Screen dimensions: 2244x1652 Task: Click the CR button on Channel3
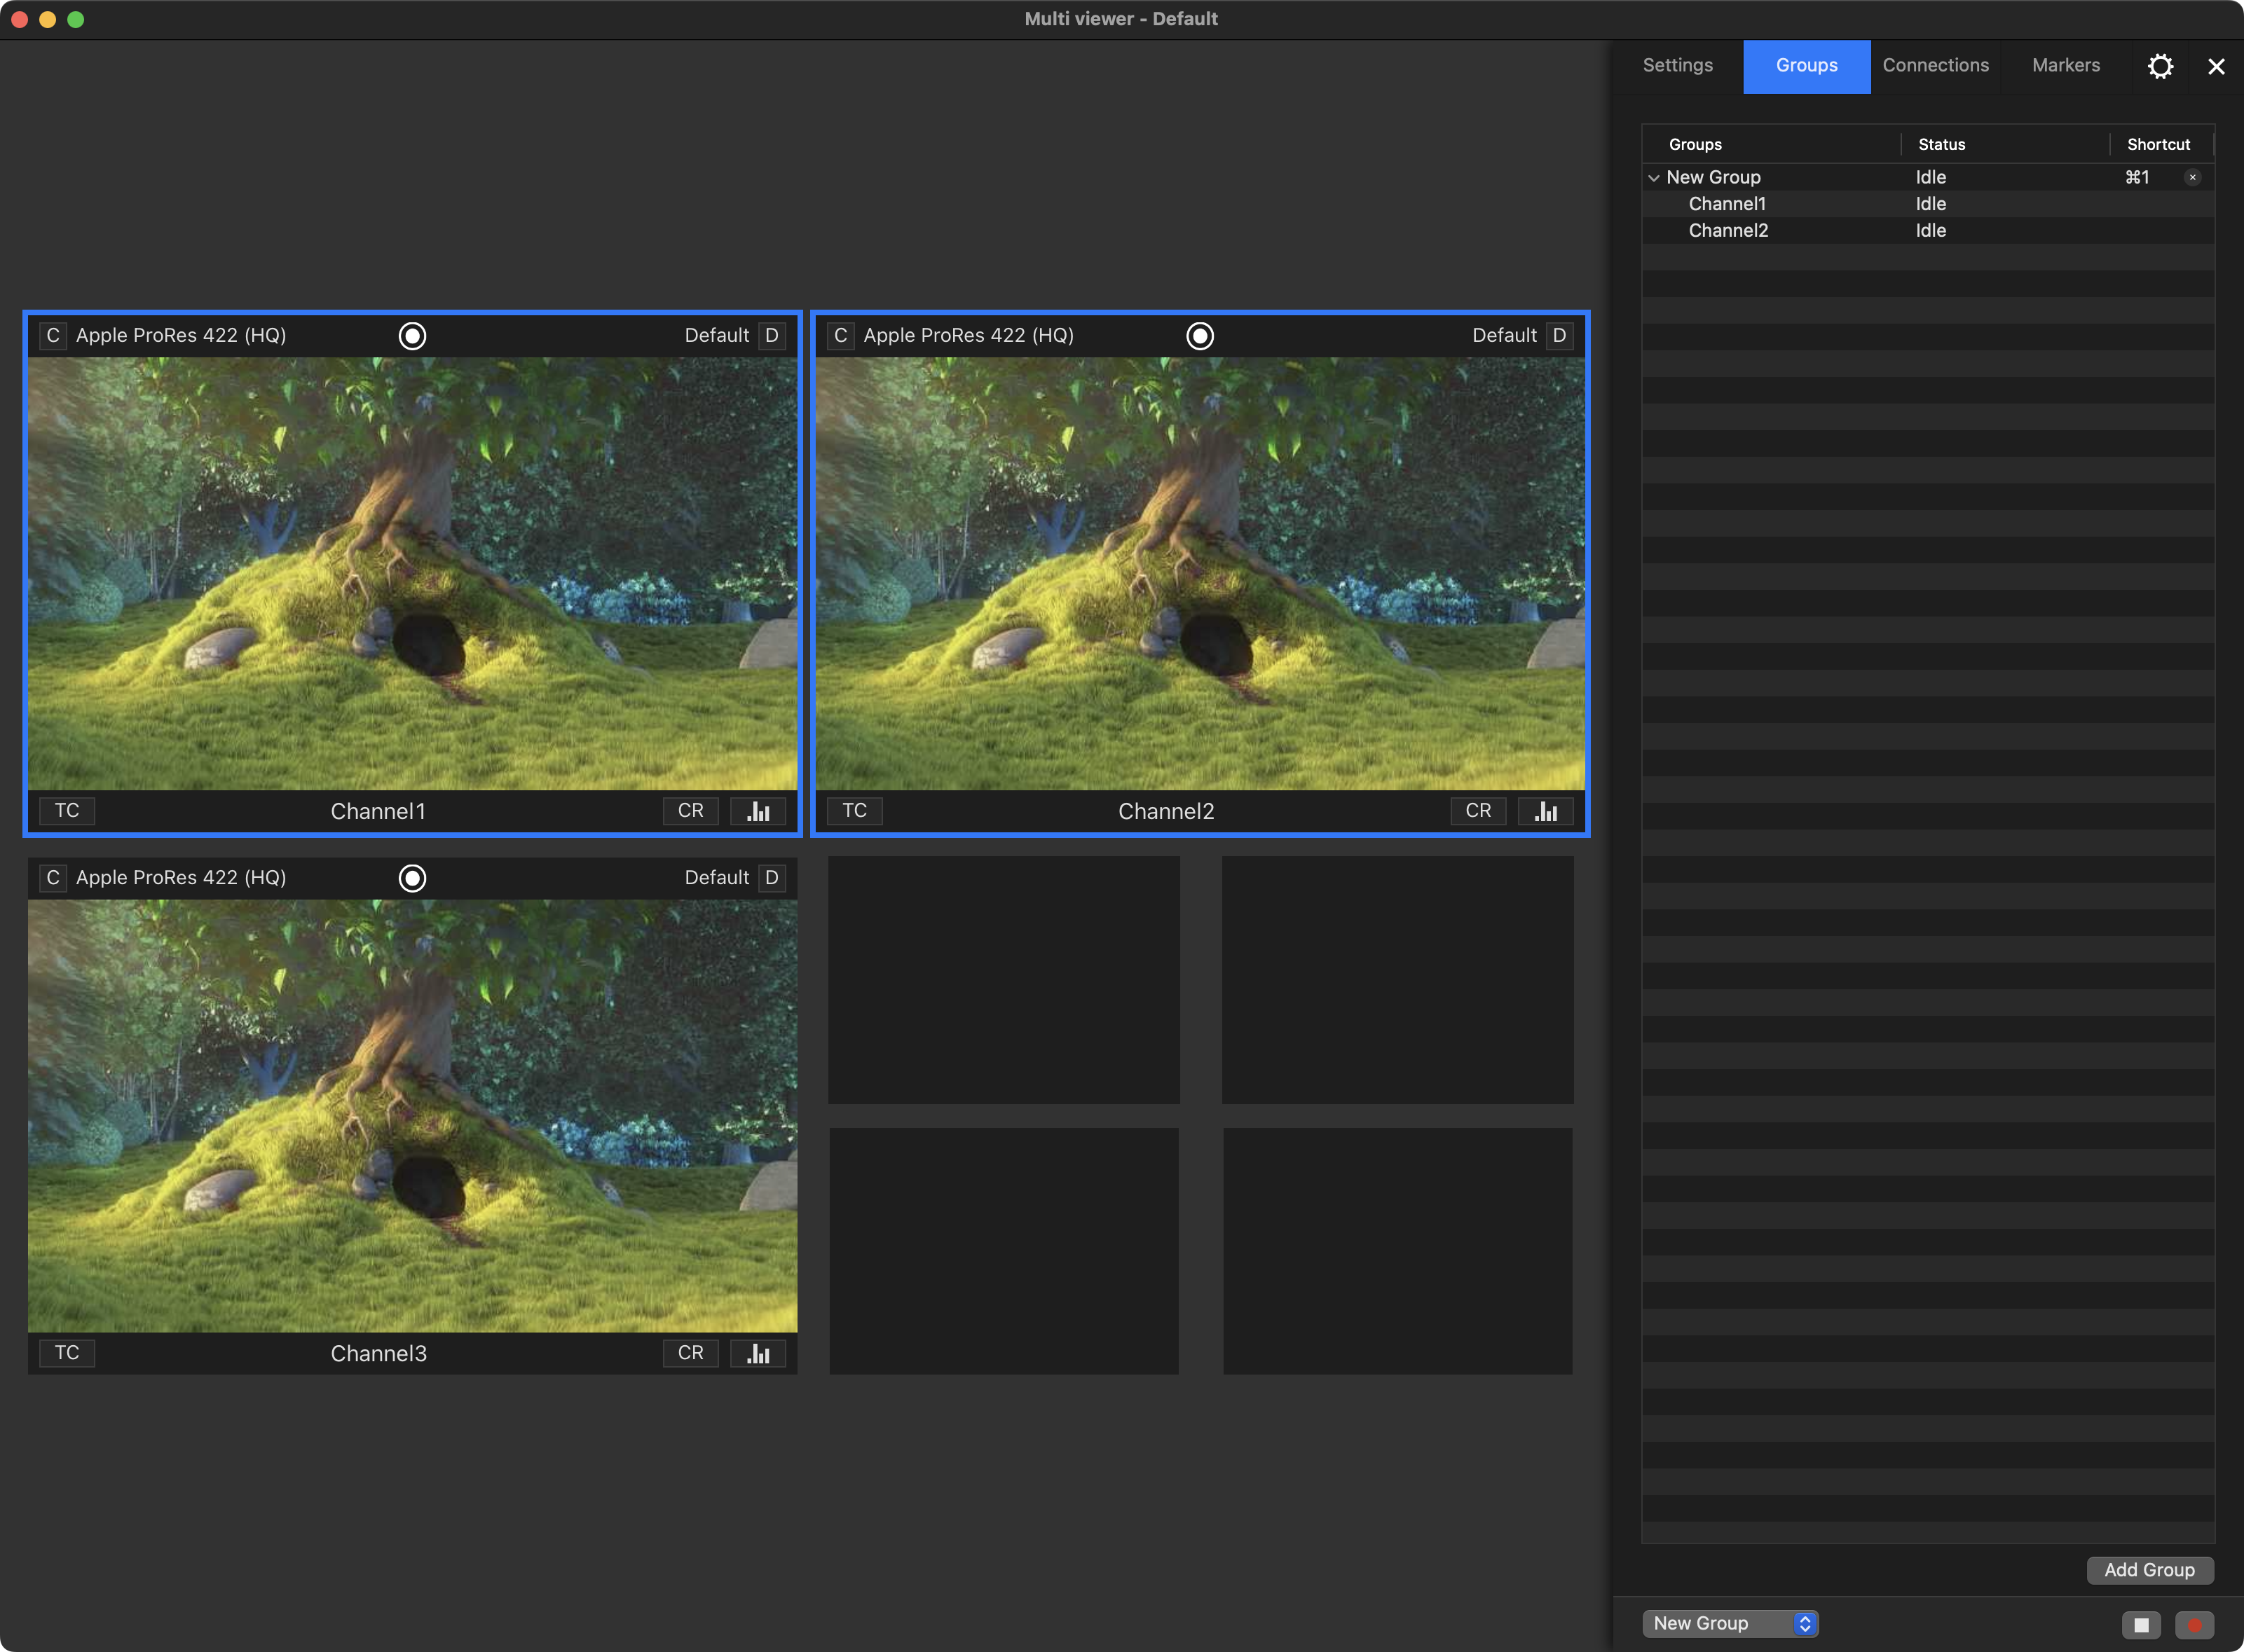(690, 1353)
